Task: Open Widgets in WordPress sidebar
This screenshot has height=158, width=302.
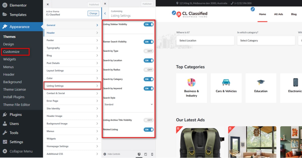Action: point(10,59)
